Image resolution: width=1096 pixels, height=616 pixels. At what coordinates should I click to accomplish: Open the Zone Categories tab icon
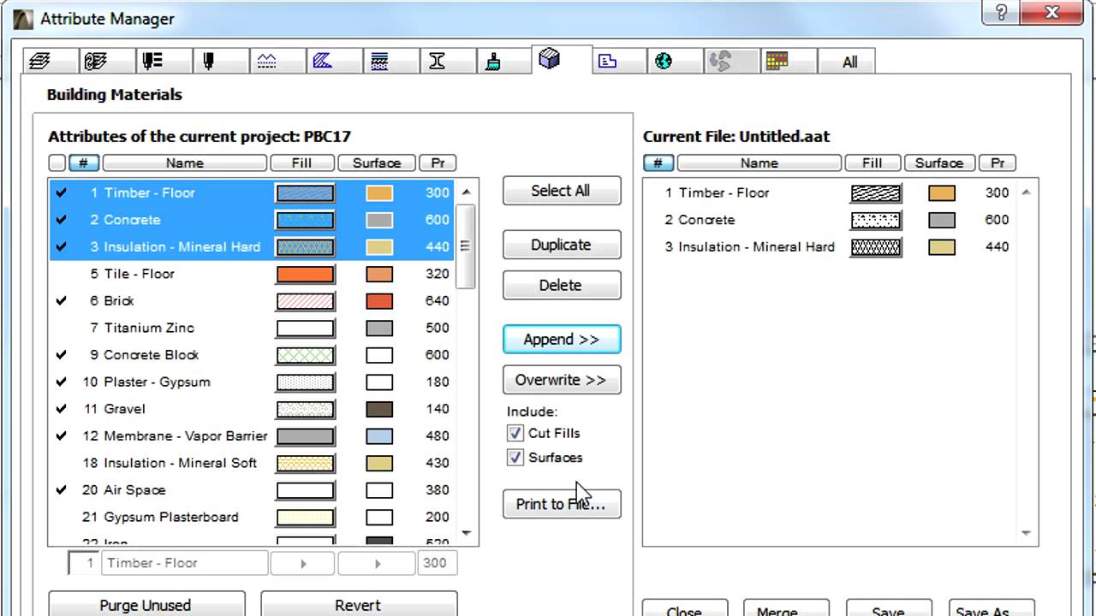(607, 62)
